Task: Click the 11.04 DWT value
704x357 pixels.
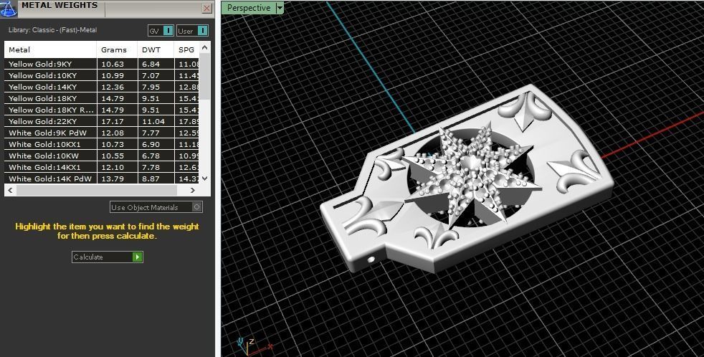Action: tap(153, 121)
